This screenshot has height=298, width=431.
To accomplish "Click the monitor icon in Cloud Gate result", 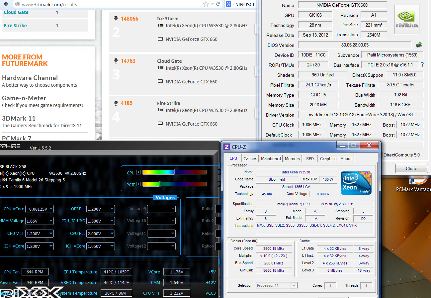I will 160,81.
